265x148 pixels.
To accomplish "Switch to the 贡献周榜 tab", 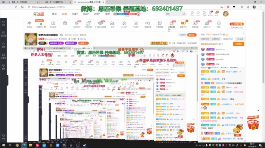I will [216, 39].
